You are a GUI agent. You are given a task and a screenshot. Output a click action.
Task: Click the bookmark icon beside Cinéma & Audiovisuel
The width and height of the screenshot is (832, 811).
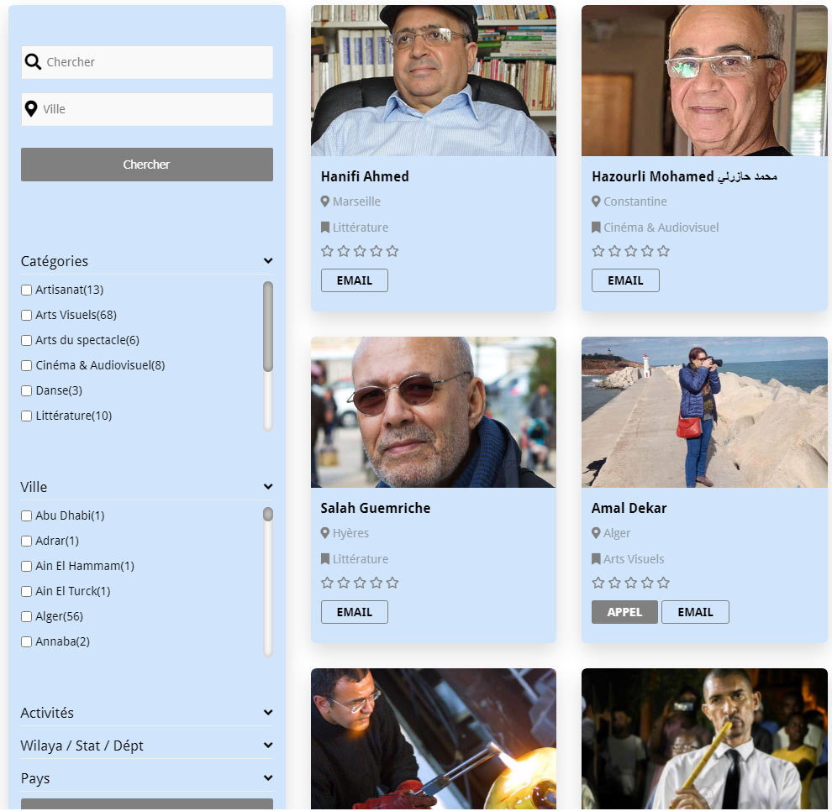[x=596, y=228]
